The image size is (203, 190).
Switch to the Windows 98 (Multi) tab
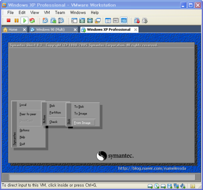click(50, 30)
